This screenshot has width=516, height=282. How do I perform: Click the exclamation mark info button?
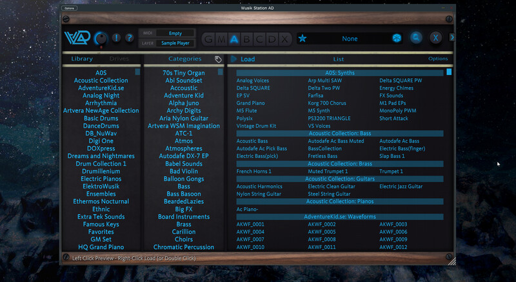pyautogui.click(x=116, y=38)
